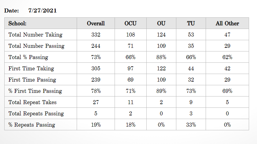The height and width of the screenshot is (144, 257).
Task: Click TU repeats passing percentage 33%
Action: click(x=191, y=125)
